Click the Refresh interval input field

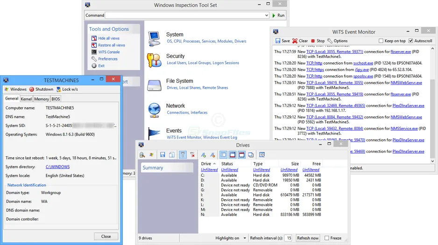point(288,238)
